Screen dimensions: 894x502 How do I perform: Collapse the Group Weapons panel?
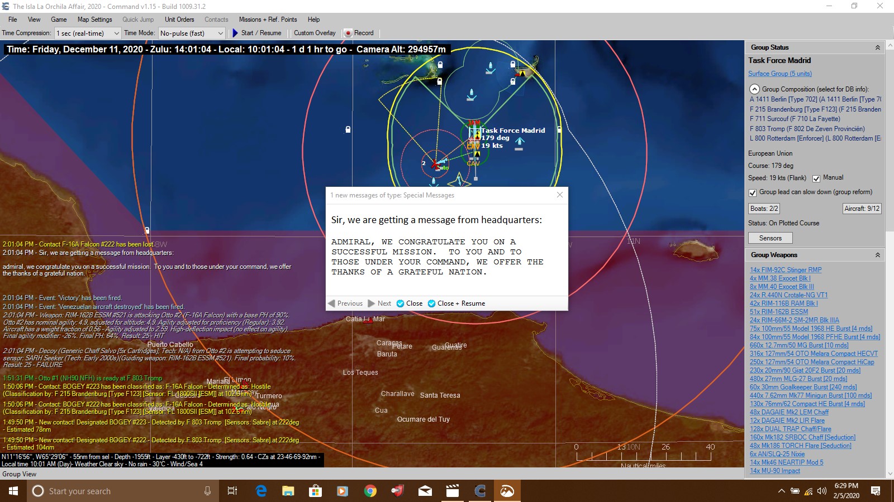coord(877,255)
